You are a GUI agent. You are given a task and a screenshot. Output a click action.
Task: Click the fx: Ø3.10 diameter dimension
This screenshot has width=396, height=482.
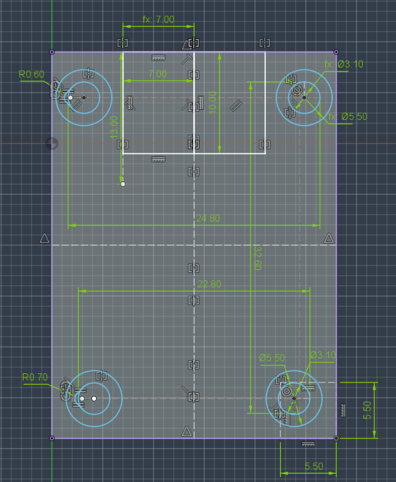tap(344, 64)
